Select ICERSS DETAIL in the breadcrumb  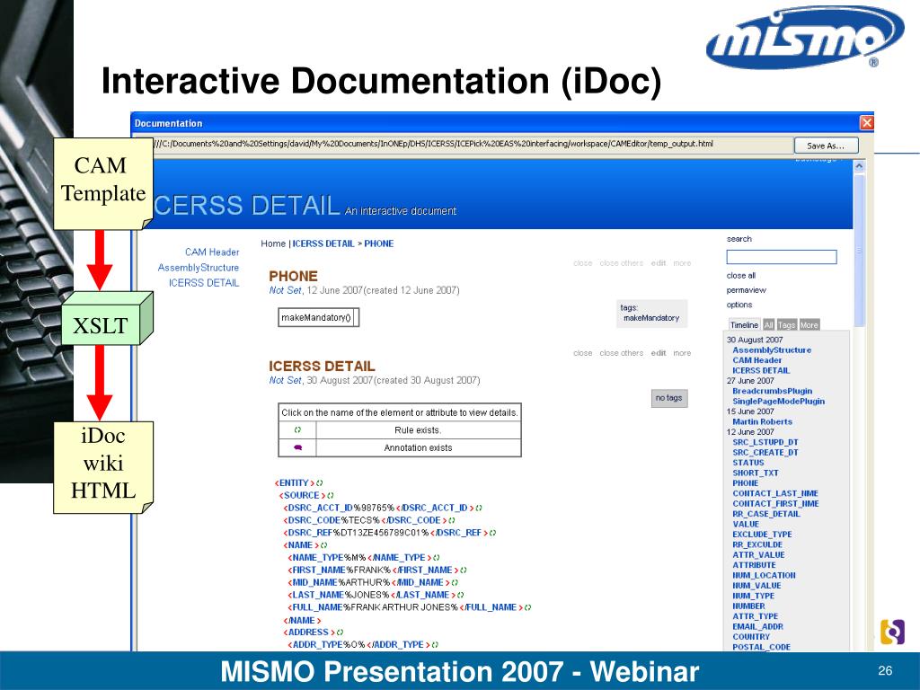[323, 243]
